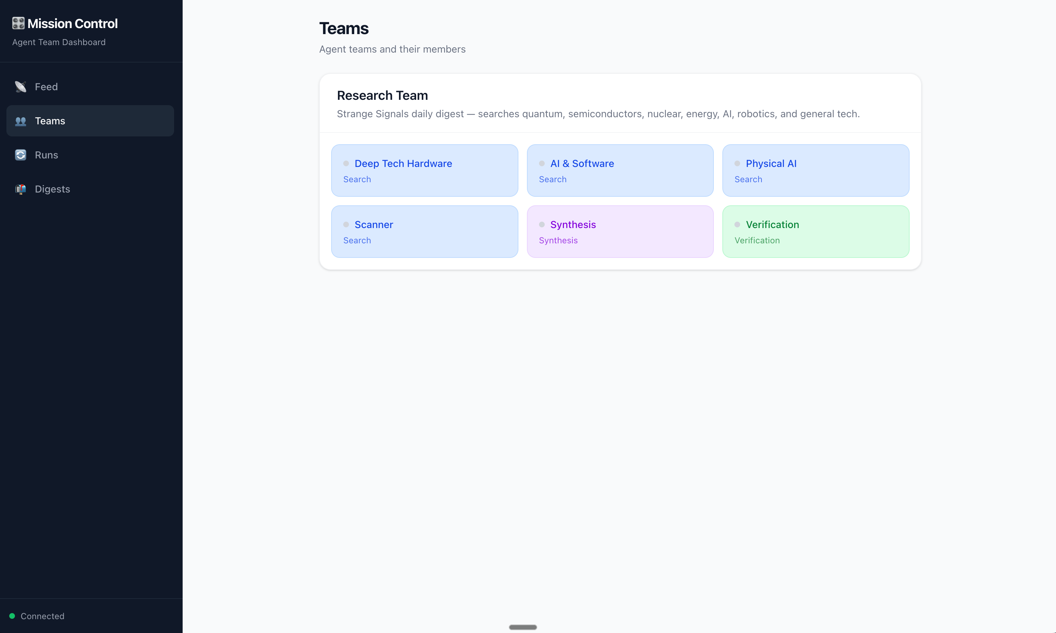1056x633 pixels.
Task: Go to Digests in sidebar
Action: [x=52, y=189]
